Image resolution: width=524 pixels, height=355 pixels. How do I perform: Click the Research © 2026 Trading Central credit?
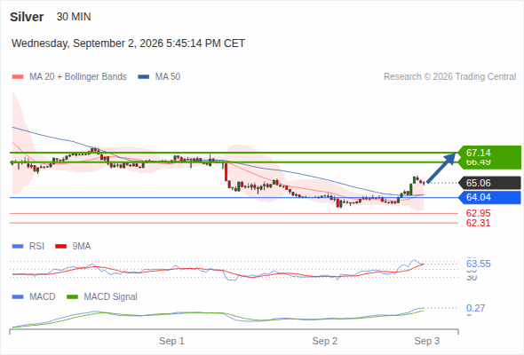coord(449,77)
